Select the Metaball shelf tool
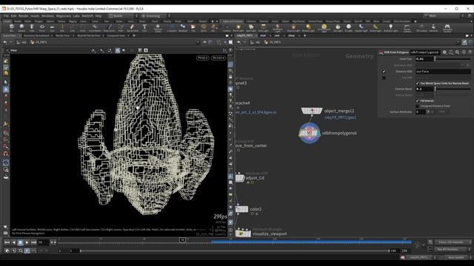Viewport: 474px width, 266px height. pyautogui.click(x=183, y=28)
